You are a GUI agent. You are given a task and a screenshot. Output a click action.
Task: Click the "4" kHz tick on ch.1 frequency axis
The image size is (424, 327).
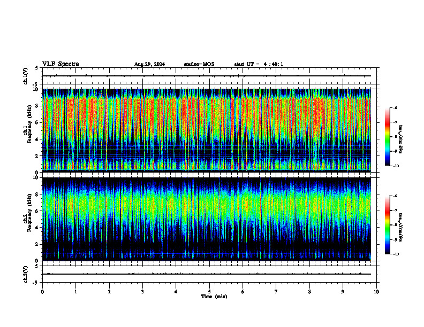pos(37,139)
